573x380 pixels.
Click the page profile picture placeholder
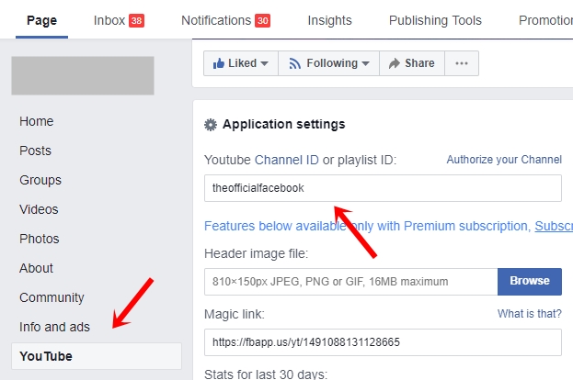83,76
